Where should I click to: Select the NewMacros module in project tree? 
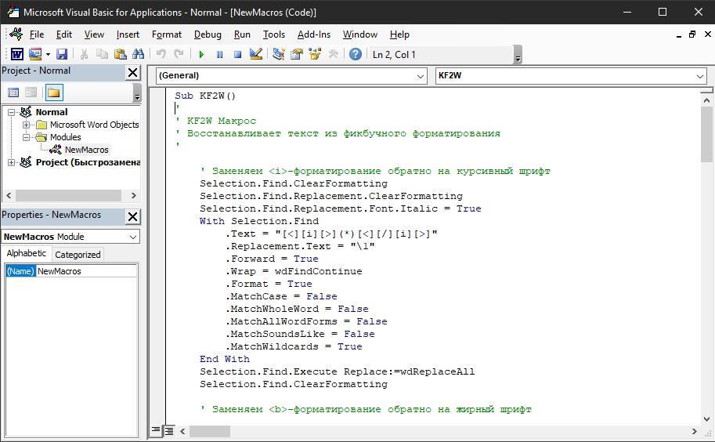click(86, 150)
